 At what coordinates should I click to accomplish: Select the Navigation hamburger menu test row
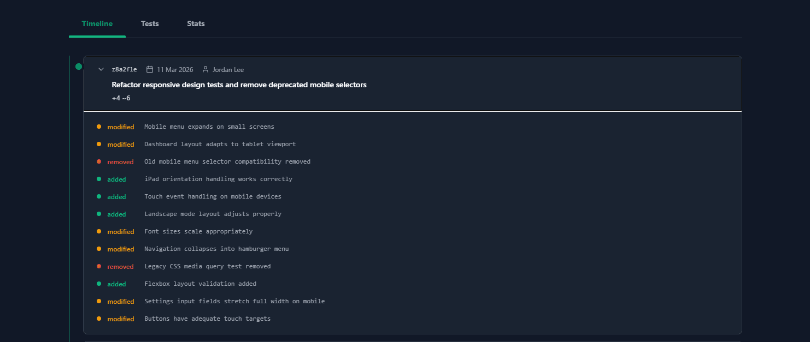point(217,249)
